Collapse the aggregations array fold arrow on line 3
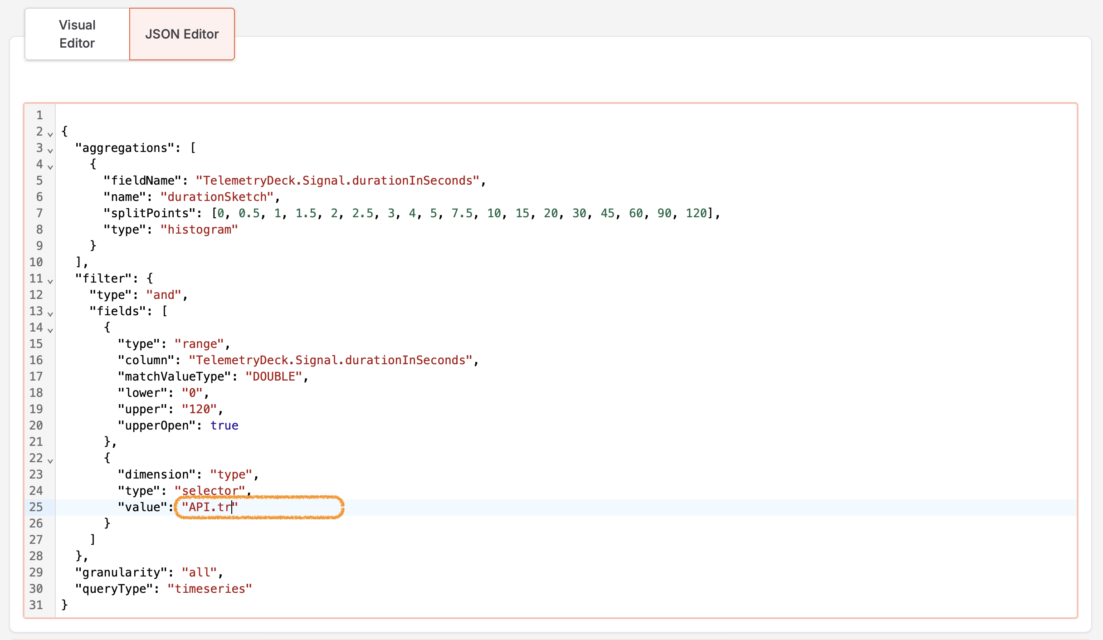Image resolution: width=1103 pixels, height=640 pixels. click(x=50, y=151)
